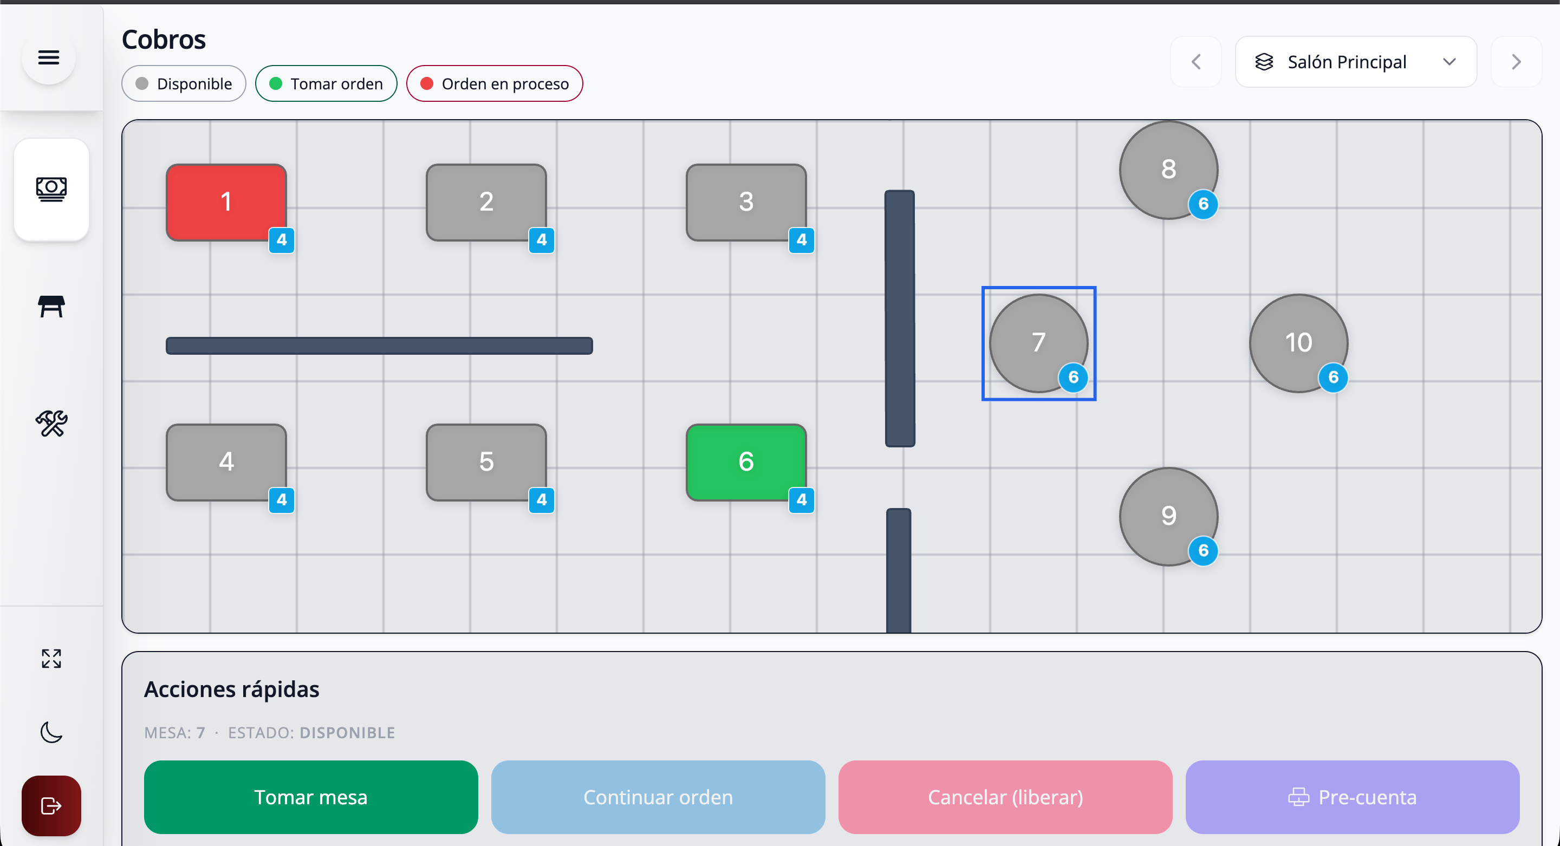Select red table 1 on floor plan
The image size is (1560, 846).
coord(226,202)
